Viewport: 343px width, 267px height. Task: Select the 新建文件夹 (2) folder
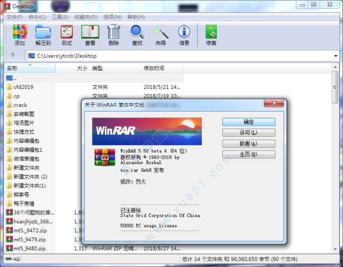point(27,177)
